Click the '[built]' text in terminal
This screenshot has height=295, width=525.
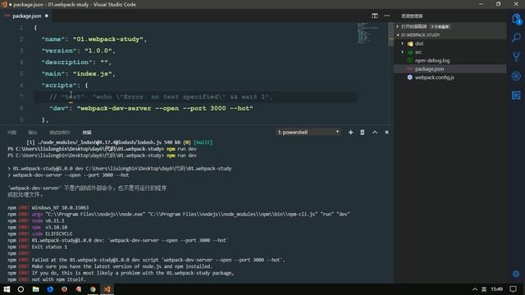[203, 143]
